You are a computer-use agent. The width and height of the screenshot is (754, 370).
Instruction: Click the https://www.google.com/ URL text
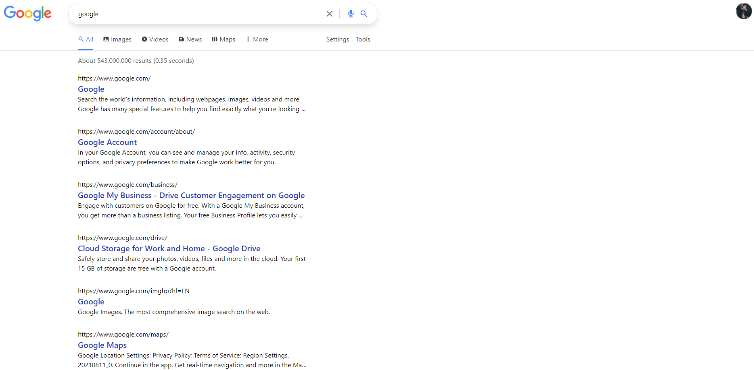tap(114, 78)
